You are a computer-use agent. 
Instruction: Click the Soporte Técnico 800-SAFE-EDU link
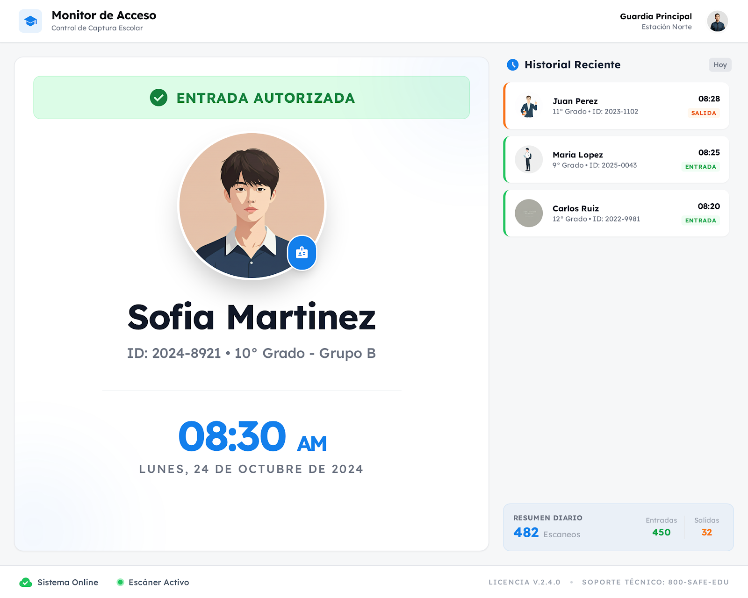(655, 582)
